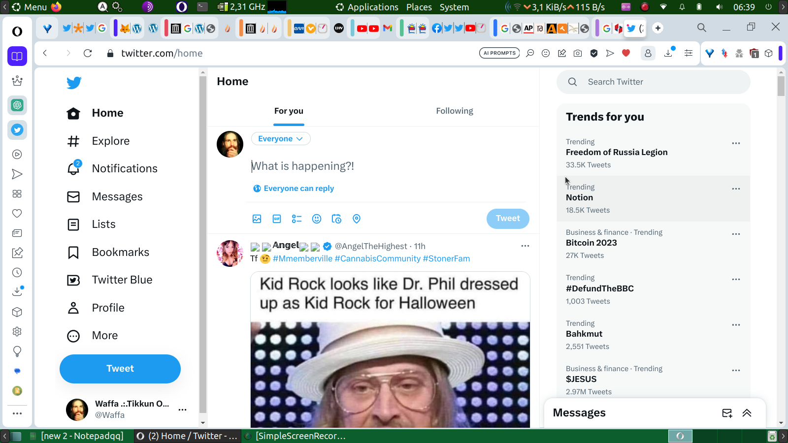
Task: Tag a location with the pin icon
Action: [x=357, y=219]
